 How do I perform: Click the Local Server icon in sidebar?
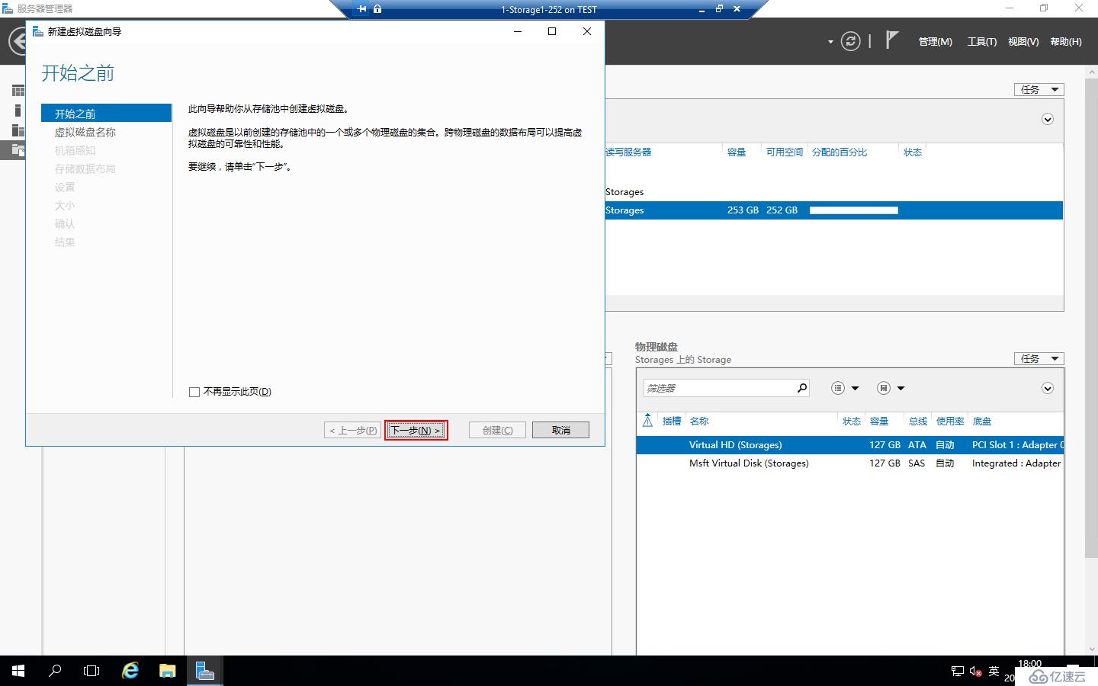(x=18, y=110)
